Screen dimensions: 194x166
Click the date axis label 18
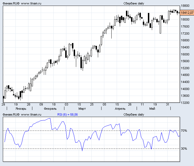pos(54,104)
